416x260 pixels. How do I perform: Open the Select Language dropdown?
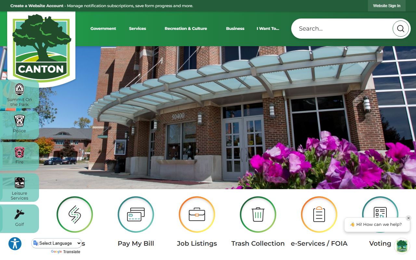57,243
